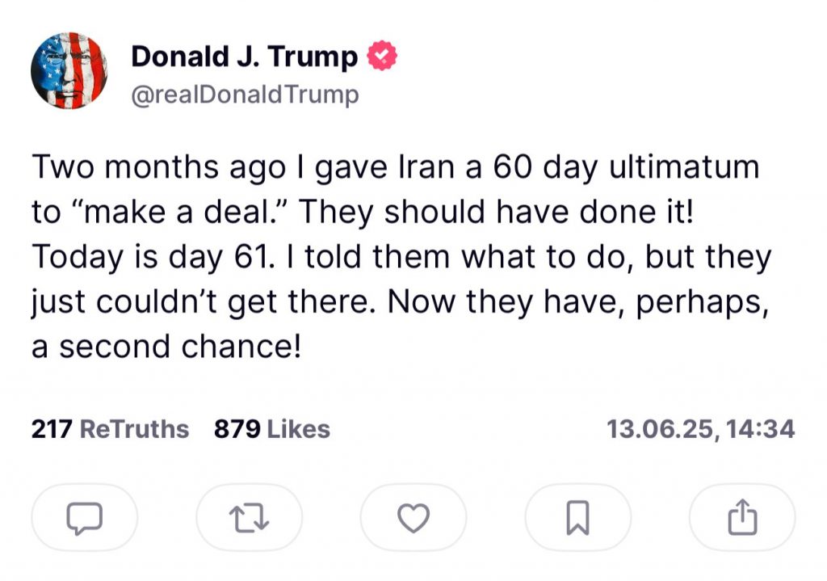Click the @realDonaldTrump handle

click(244, 95)
